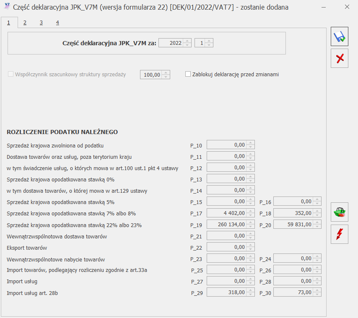
Task: Switch to tab 2 of the declaration
Action: tap(25, 23)
